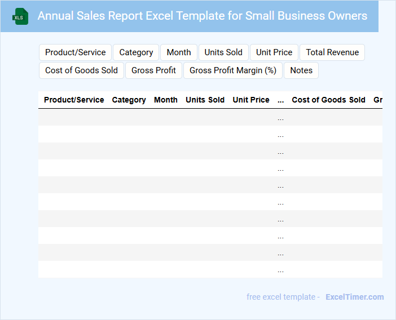Viewport: 396px width, 320px height.
Task: Click the Cost of Goods Sold column header
Action: (328, 100)
